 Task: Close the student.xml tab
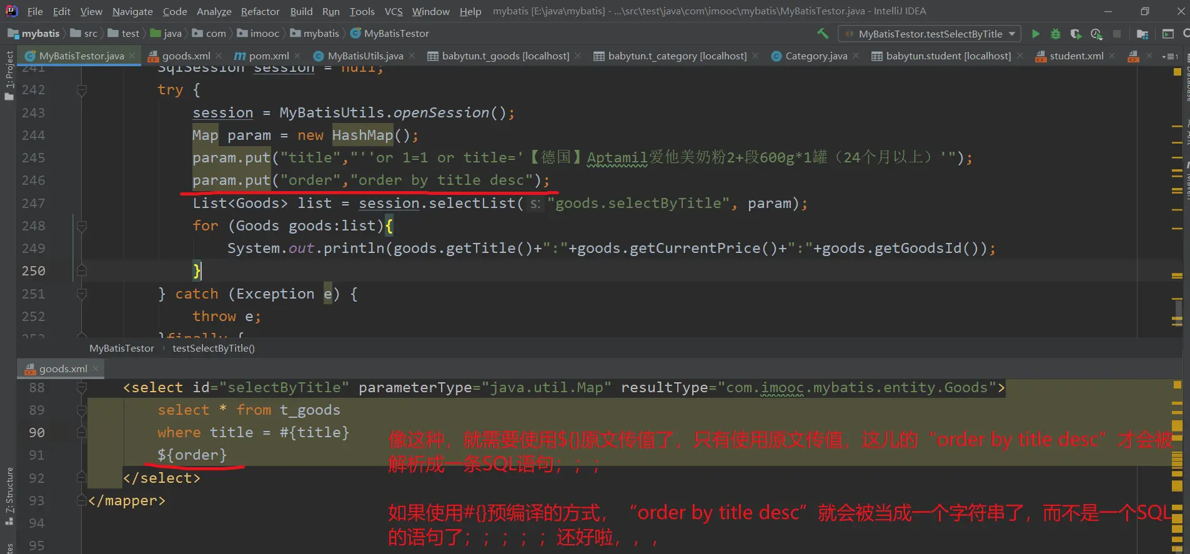pos(1112,56)
